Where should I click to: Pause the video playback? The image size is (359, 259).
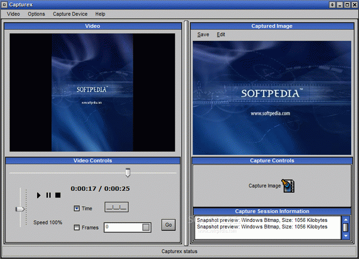point(48,195)
